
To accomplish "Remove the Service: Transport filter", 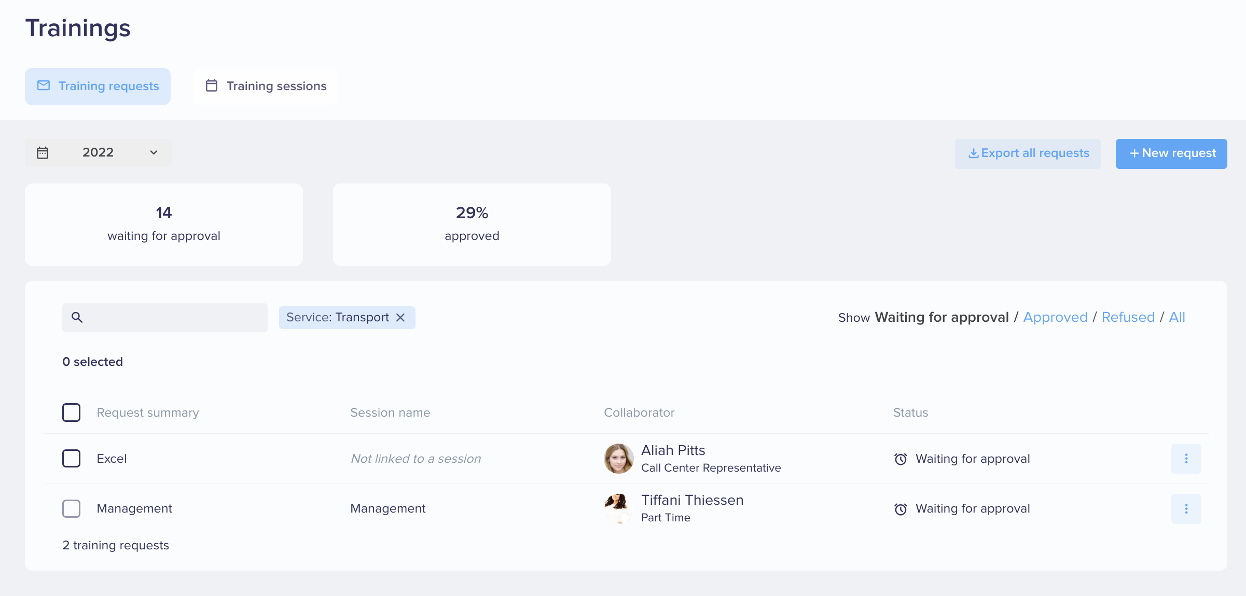I will tap(400, 317).
